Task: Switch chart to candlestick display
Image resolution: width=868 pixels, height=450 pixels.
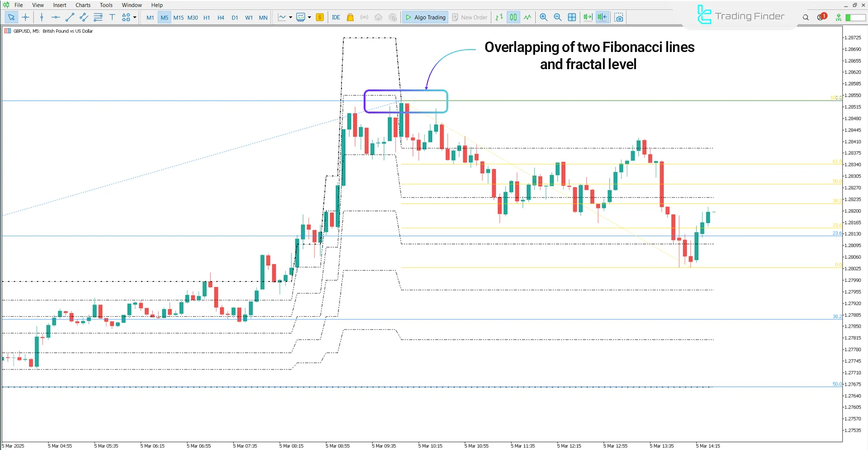Action: pos(513,17)
